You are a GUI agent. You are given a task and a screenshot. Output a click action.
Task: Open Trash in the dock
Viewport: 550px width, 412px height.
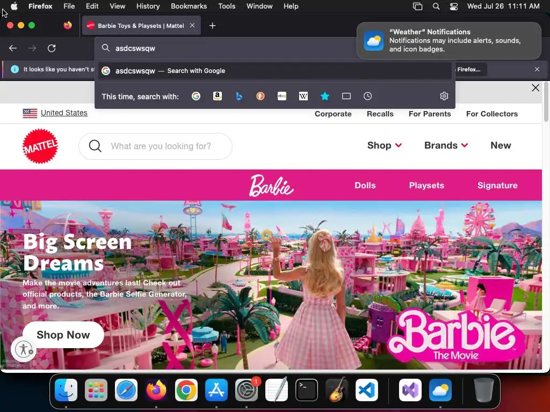tap(484, 390)
